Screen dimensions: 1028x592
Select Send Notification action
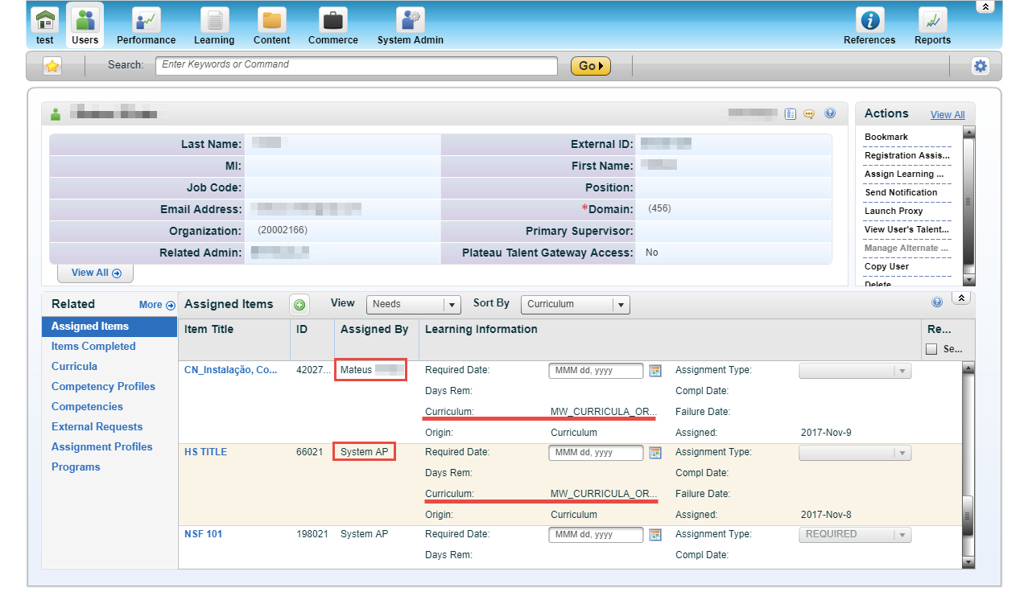click(x=901, y=192)
